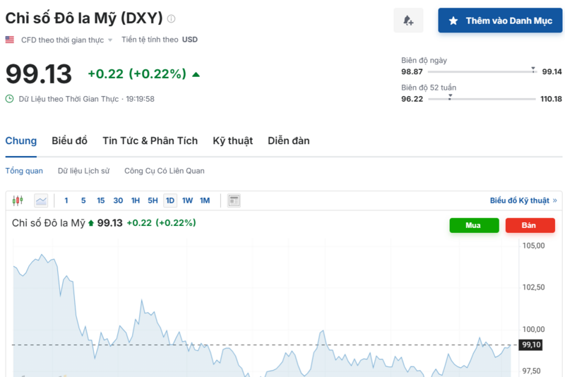Screen dimensions: 565x377
Task: Open the Biểu đồ tab
Action: coord(69,140)
